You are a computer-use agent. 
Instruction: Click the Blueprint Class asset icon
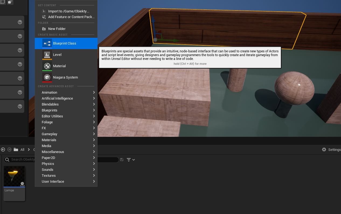pyautogui.click(x=47, y=43)
